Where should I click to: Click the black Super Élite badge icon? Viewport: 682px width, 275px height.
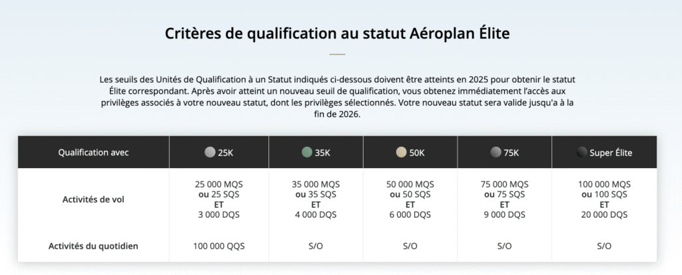tap(581, 152)
